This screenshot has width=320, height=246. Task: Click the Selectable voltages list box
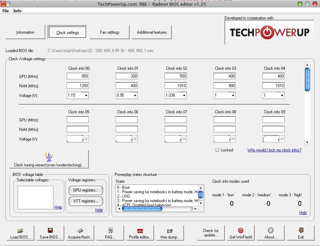pos(35,197)
